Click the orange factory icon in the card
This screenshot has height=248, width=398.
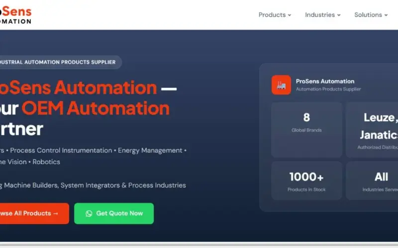[281, 85]
